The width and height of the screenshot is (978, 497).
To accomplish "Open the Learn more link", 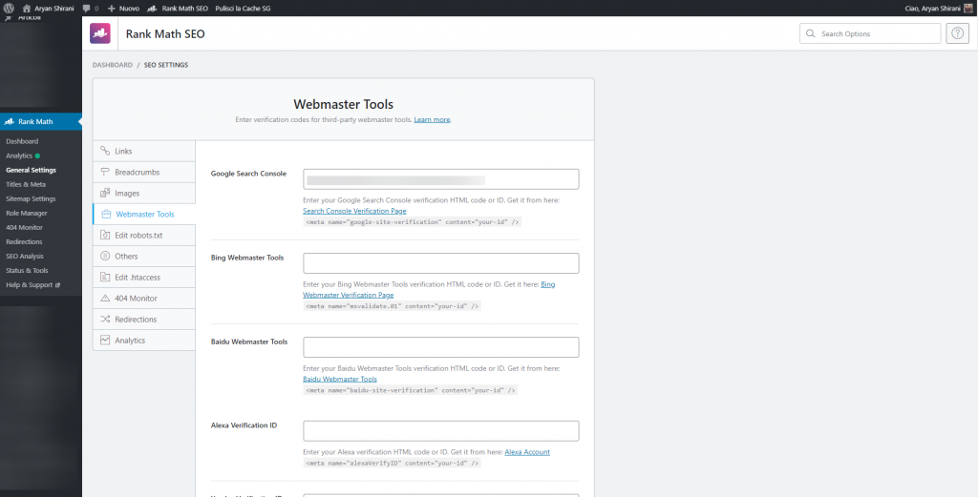I will click(x=432, y=120).
